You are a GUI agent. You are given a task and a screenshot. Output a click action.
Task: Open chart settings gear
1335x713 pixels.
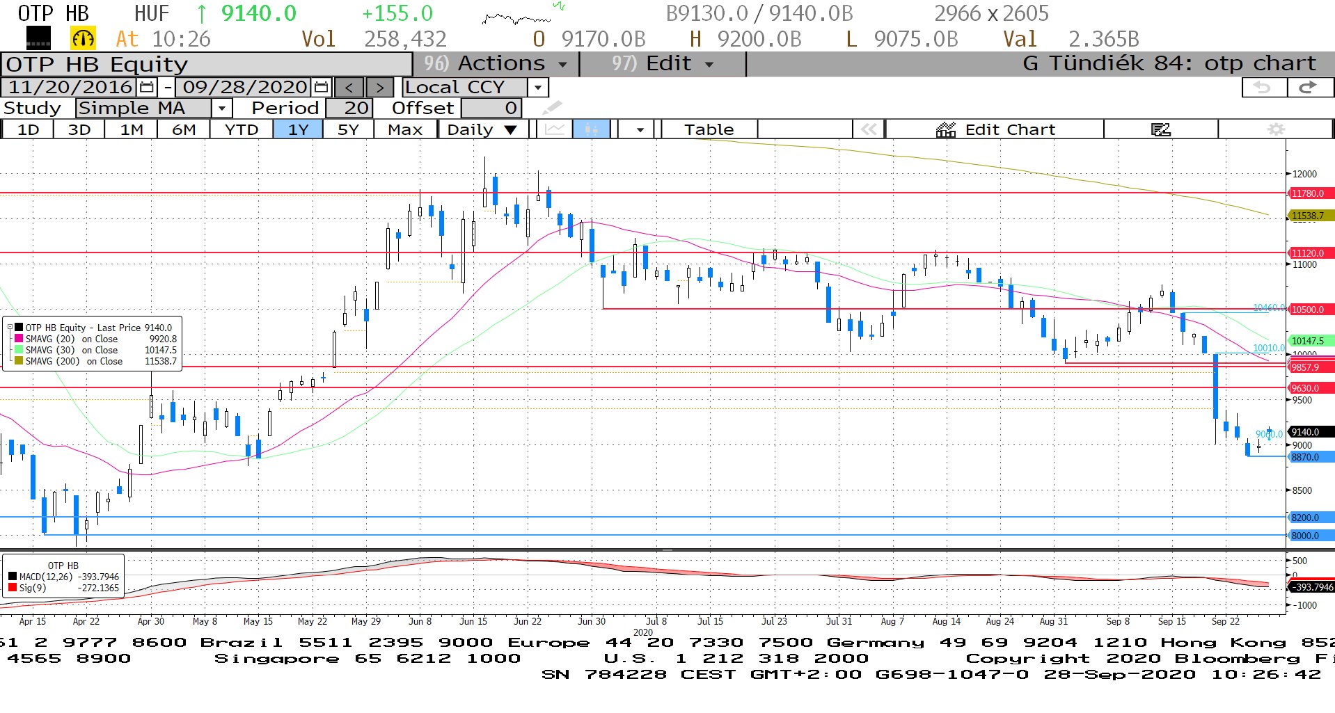pyautogui.click(x=1276, y=129)
